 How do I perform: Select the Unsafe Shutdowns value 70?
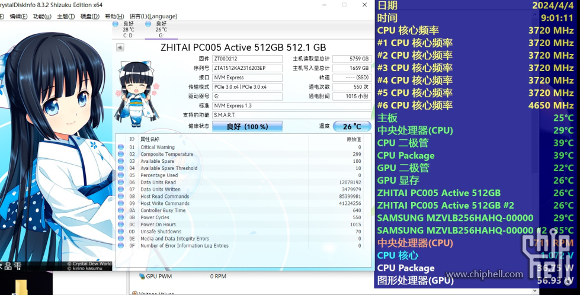tap(358, 232)
